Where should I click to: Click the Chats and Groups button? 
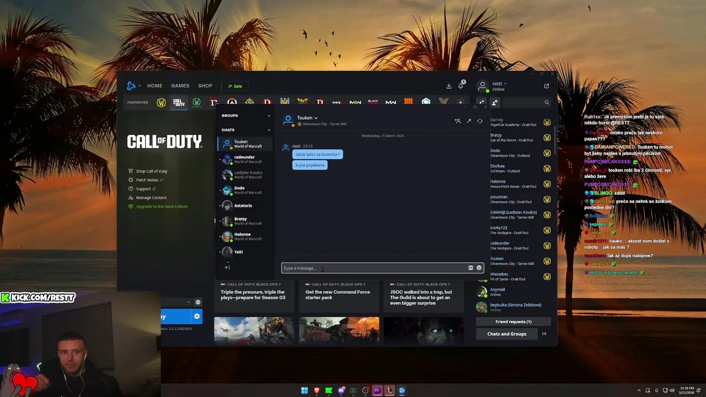pos(507,334)
